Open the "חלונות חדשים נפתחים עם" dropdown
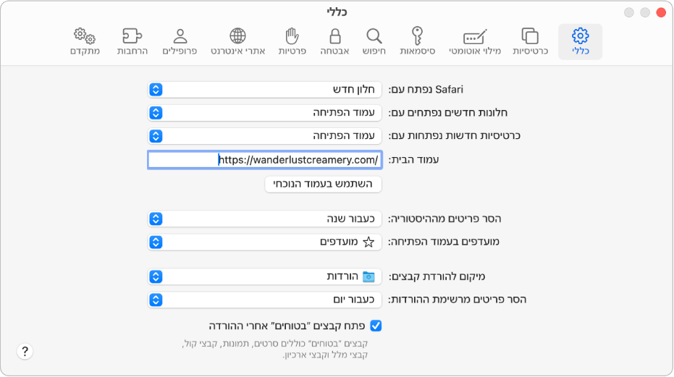 pyautogui.click(x=264, y=113)
